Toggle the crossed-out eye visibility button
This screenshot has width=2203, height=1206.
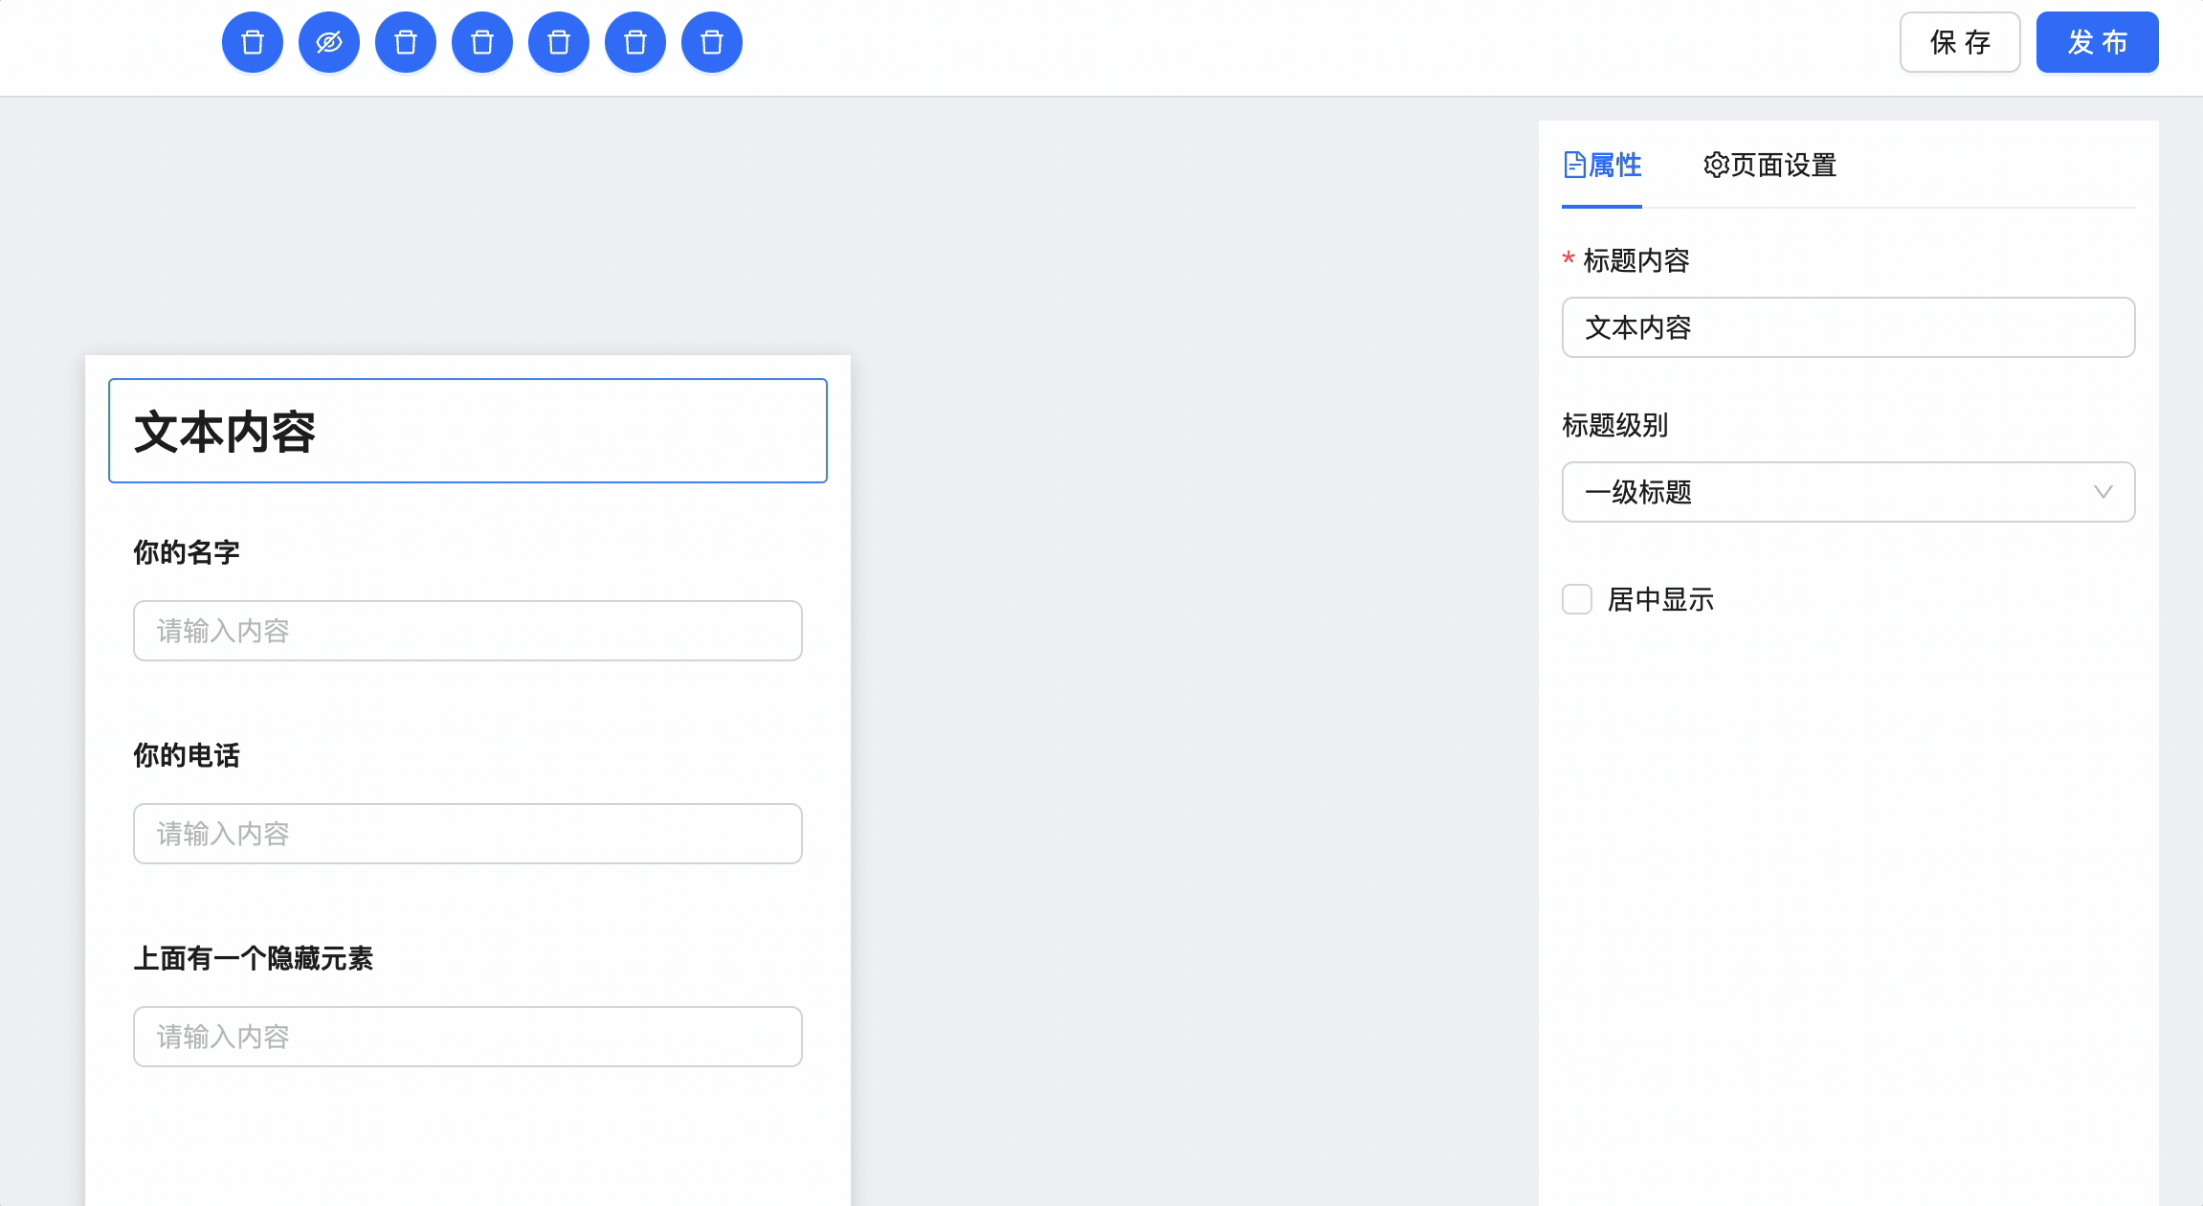point(329,42)
